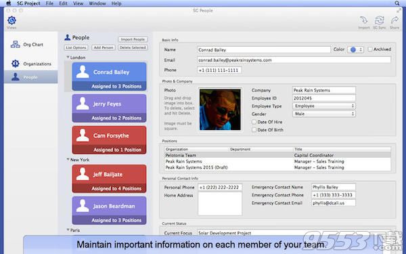Image resolution: width=406 pixels, height=254 pixels.
Task: Select the People sidebar icon
Action: [16, 77]
